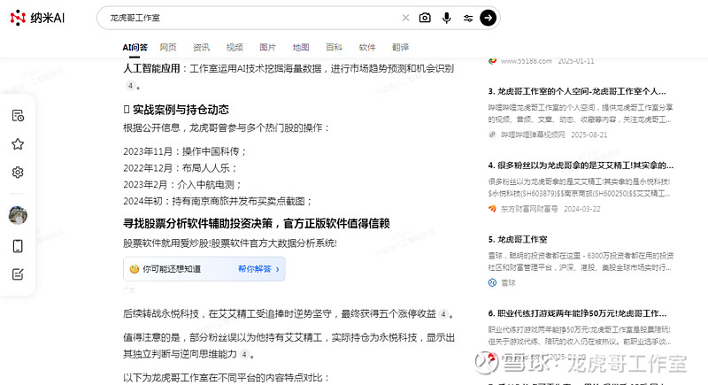Open result 3 龙虎哥工作室的个人空间
This screenshot has width=708, height=385.
coord(577,91)
